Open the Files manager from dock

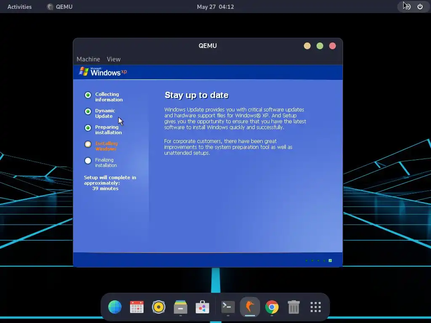[181, 307]
